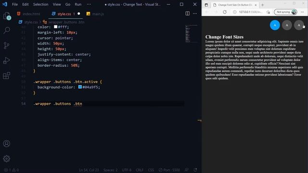This screenshot has width=308, height=173.
Task: Open the Go menu
Action: click(68, 4)
